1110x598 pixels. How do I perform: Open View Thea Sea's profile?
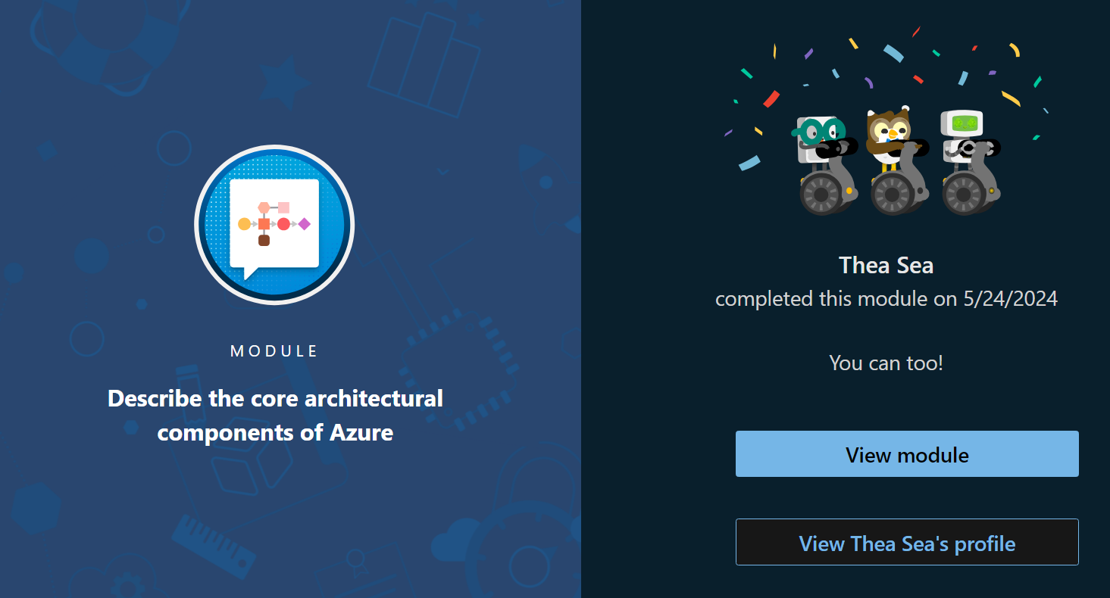(906, 542)
